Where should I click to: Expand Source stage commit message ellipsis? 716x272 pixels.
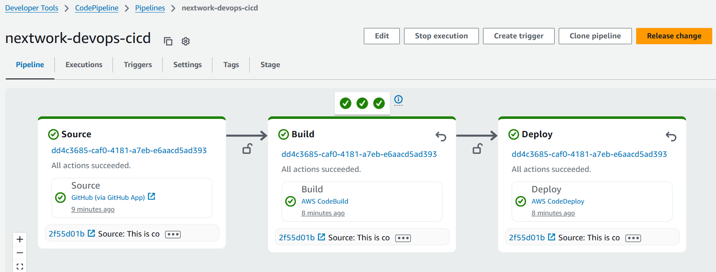point(173,234)
